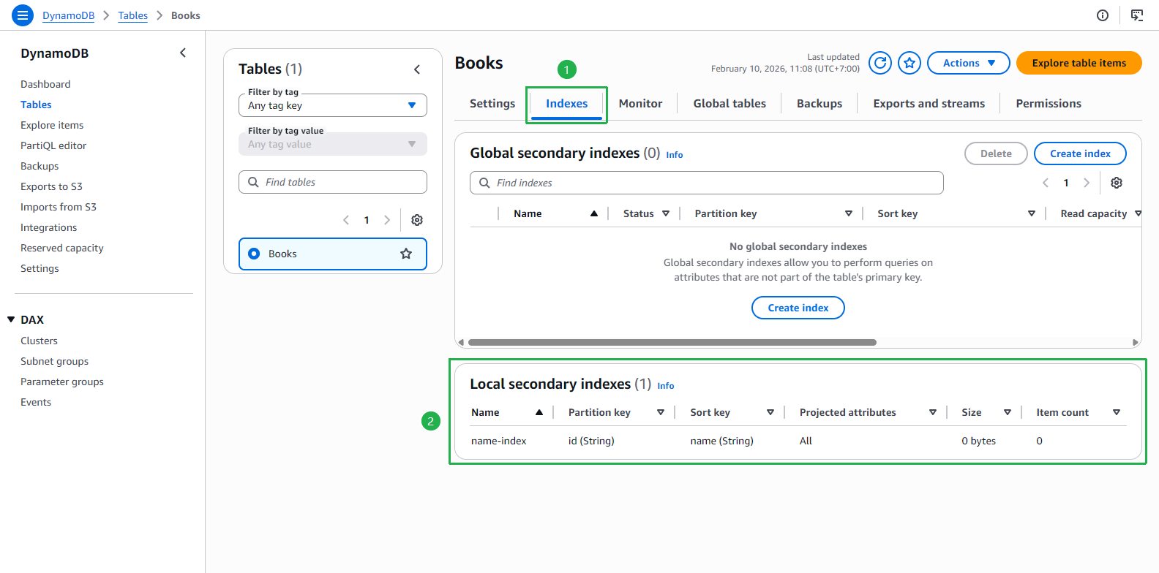
Task: Sort global indexes by Status
Action: (x=666, y=213)
